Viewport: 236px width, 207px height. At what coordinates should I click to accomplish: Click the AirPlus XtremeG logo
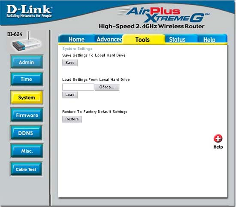164,15
